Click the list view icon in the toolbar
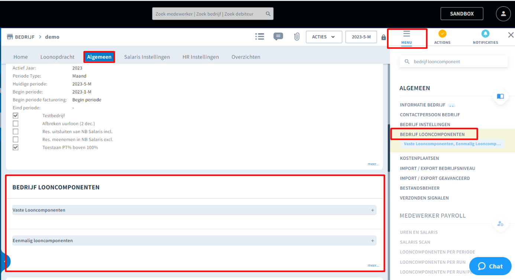The height and width of the screenshot is (280, 515). (x=260, y=37)
